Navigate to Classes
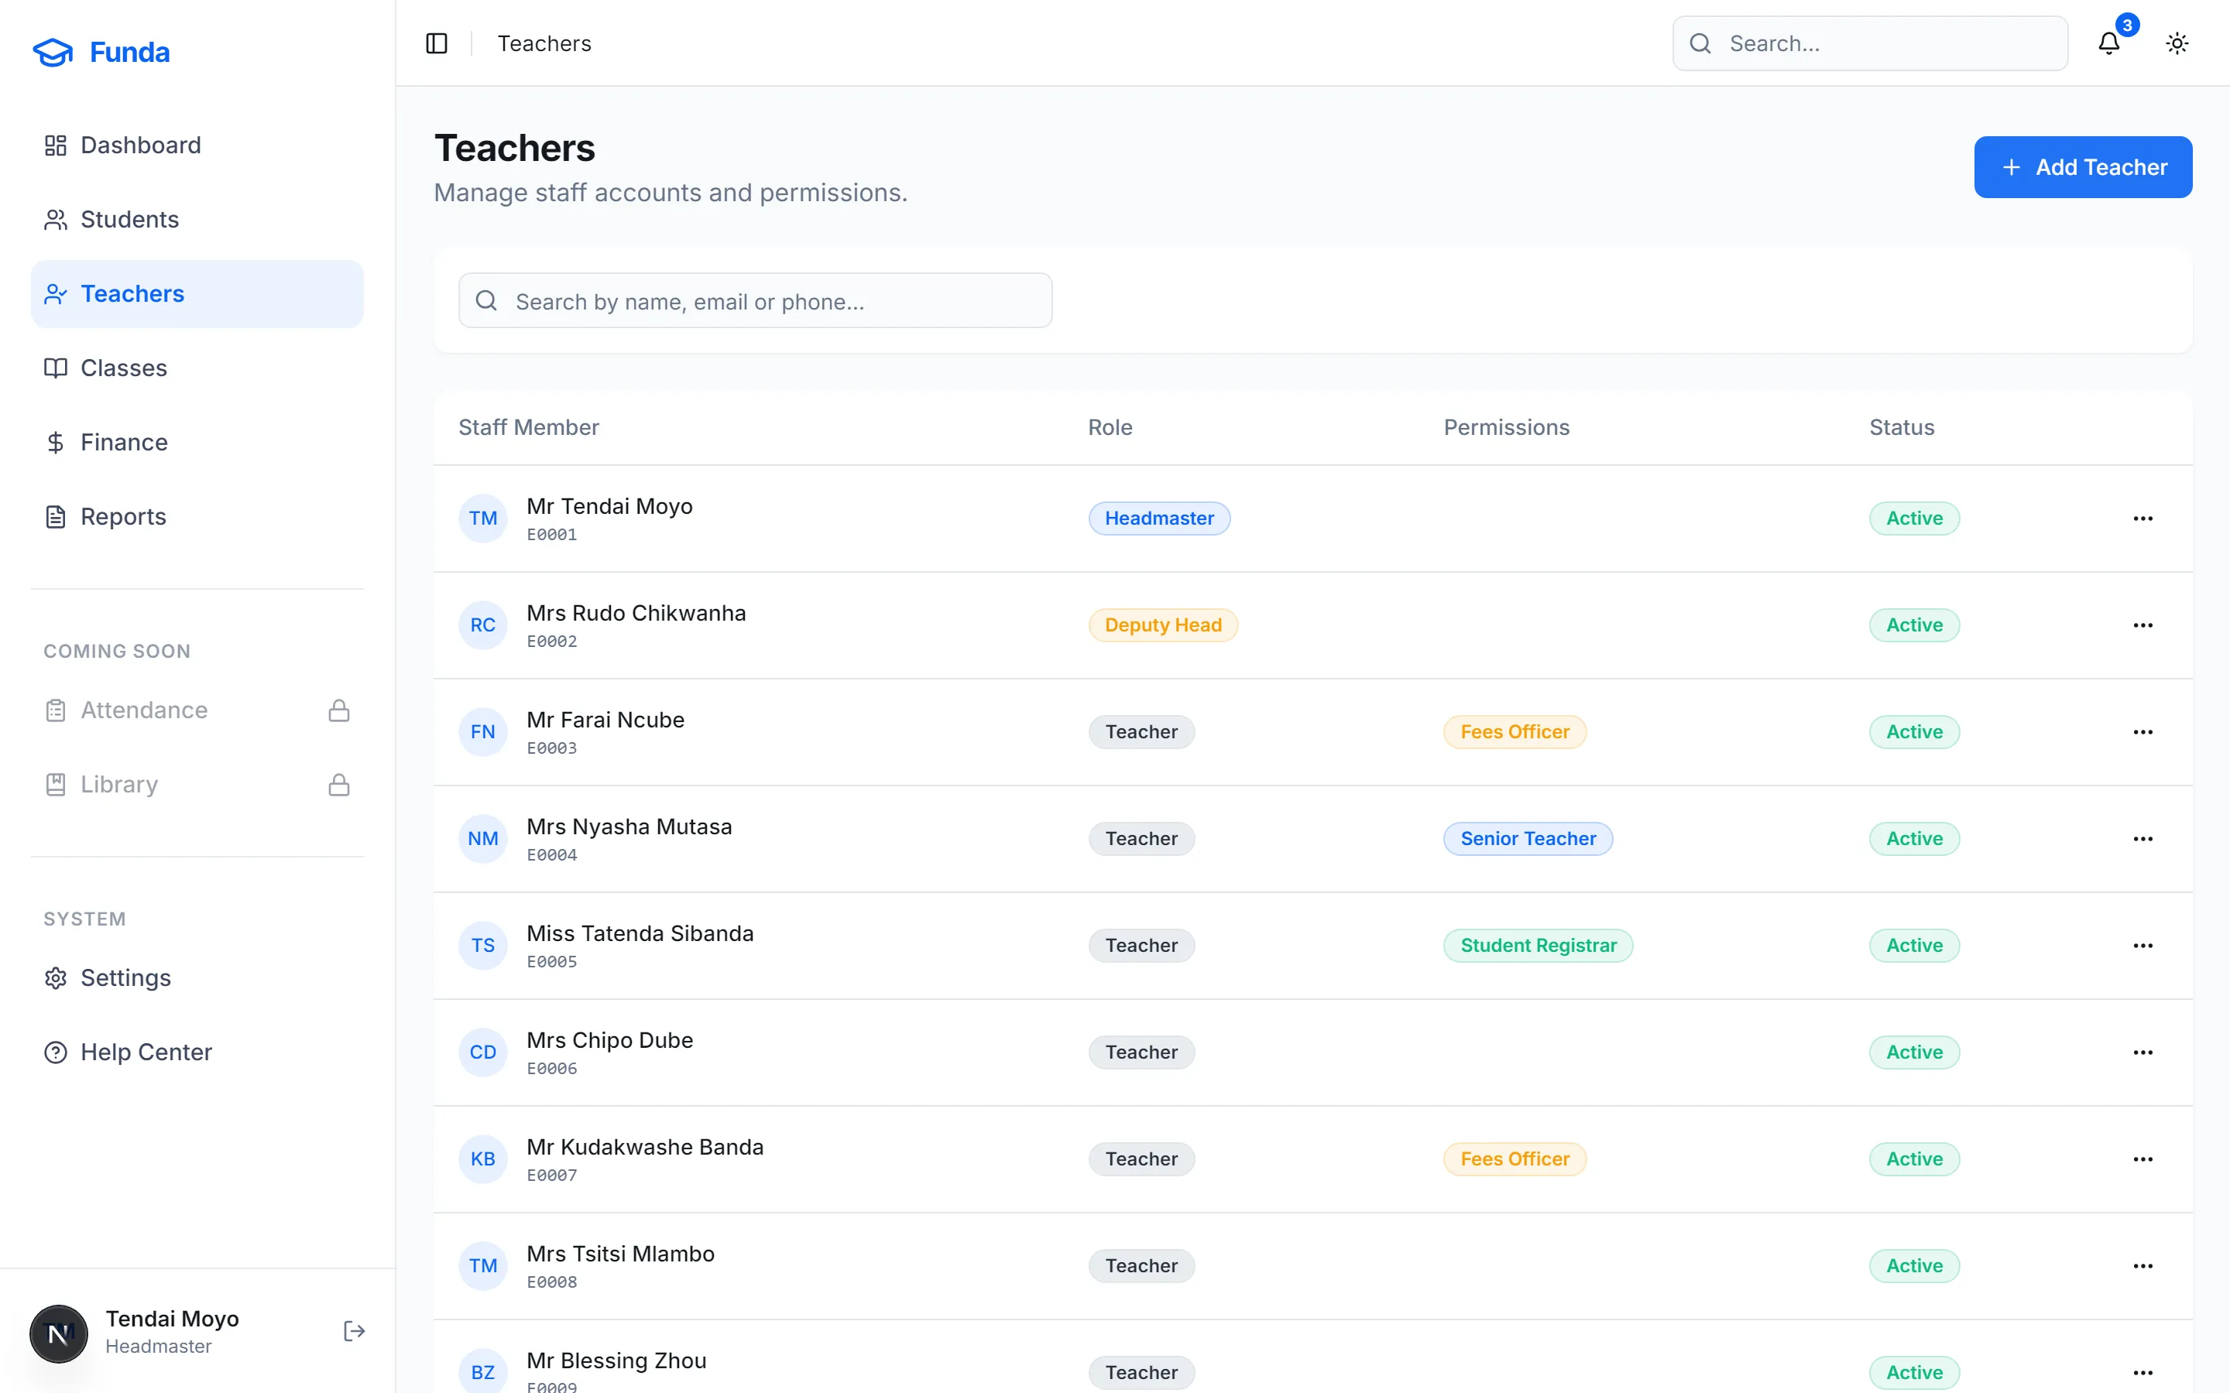Image resolution: width=2230 pixels, height=1393 pixels. click(197, 368)
